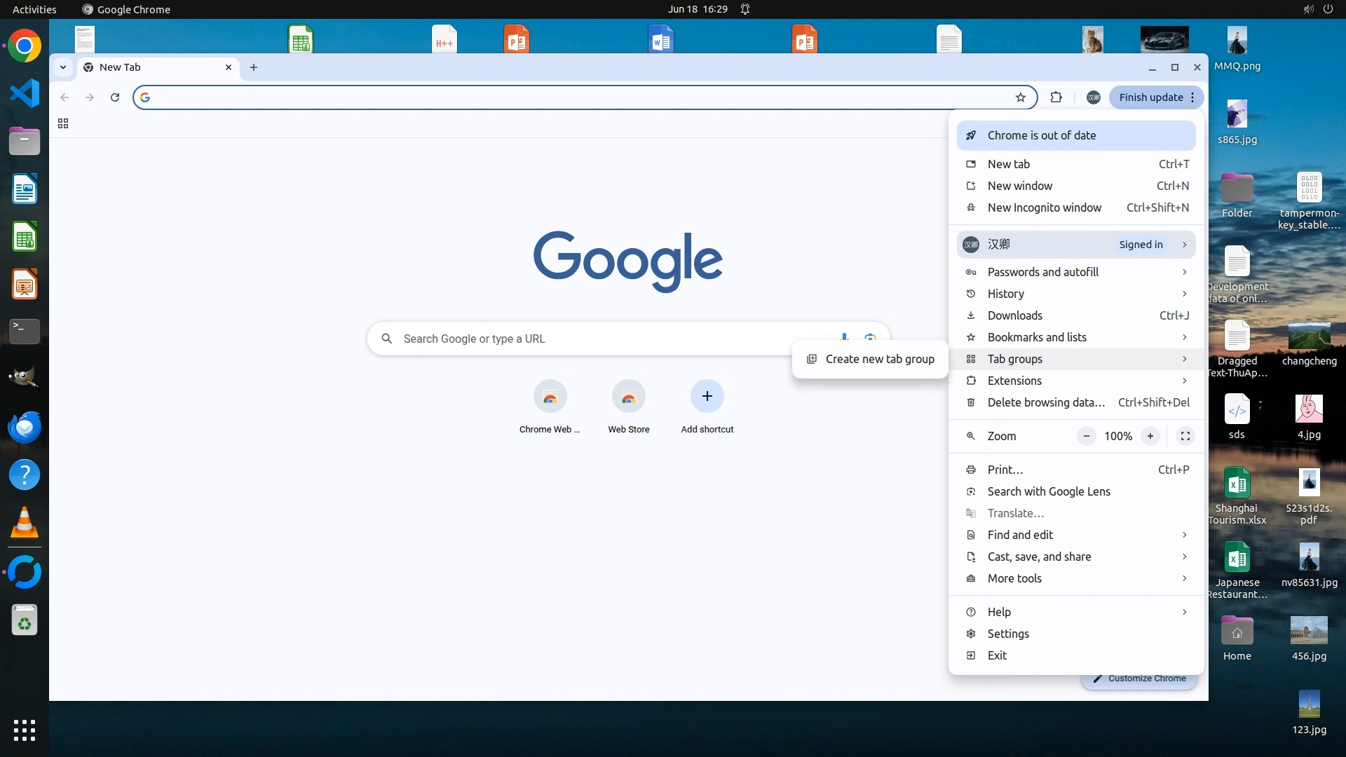Click the Add shortcut button
1346x757 pixels.
click(x=707, y=397)
